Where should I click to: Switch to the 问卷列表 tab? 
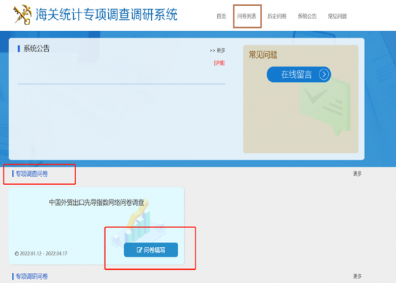click(247, 15)
